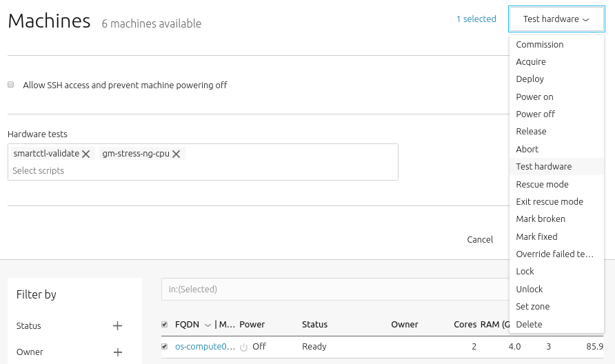Pick Rescue mode from the action list
The width and height of the screenshot is (615, 364).
coord(542,185)
